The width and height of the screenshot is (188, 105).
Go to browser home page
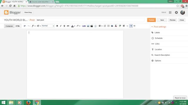tap(14, 6)
